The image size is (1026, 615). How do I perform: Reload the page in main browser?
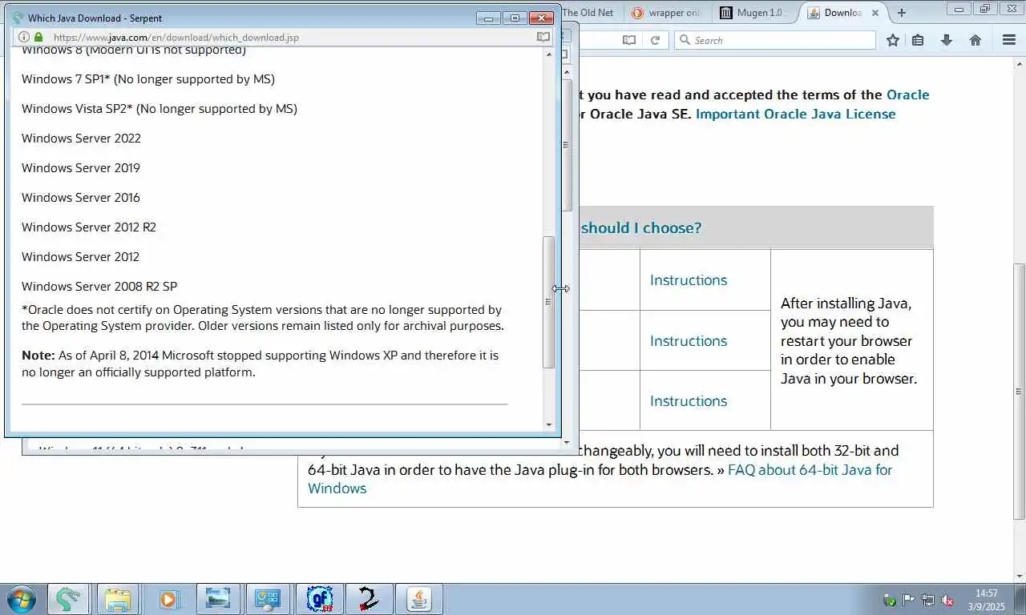pyautogui.click(x=655, y=40)
